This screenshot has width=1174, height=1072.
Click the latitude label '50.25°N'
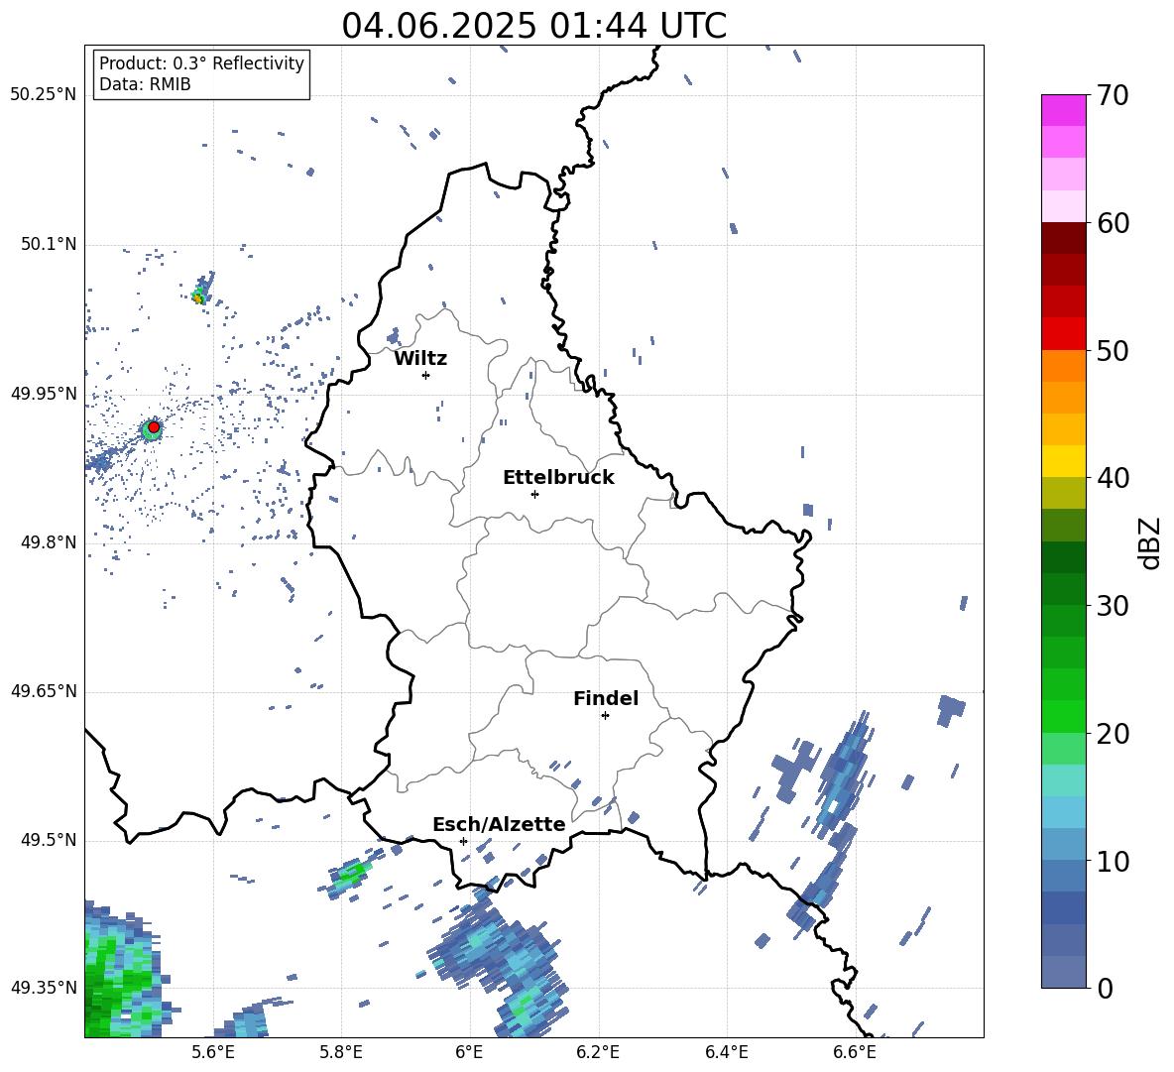tap(44, 95)
